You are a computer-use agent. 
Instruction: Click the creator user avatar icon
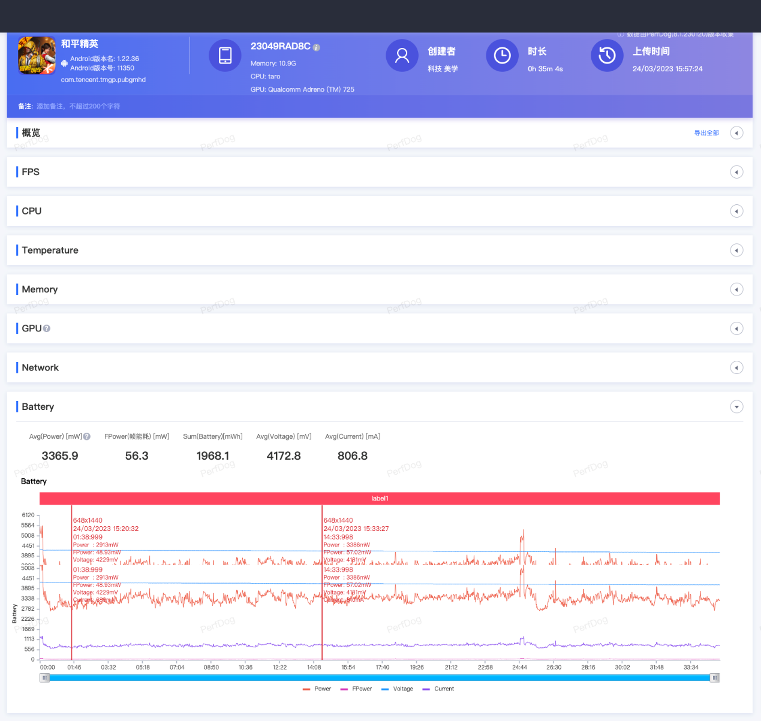402,55
